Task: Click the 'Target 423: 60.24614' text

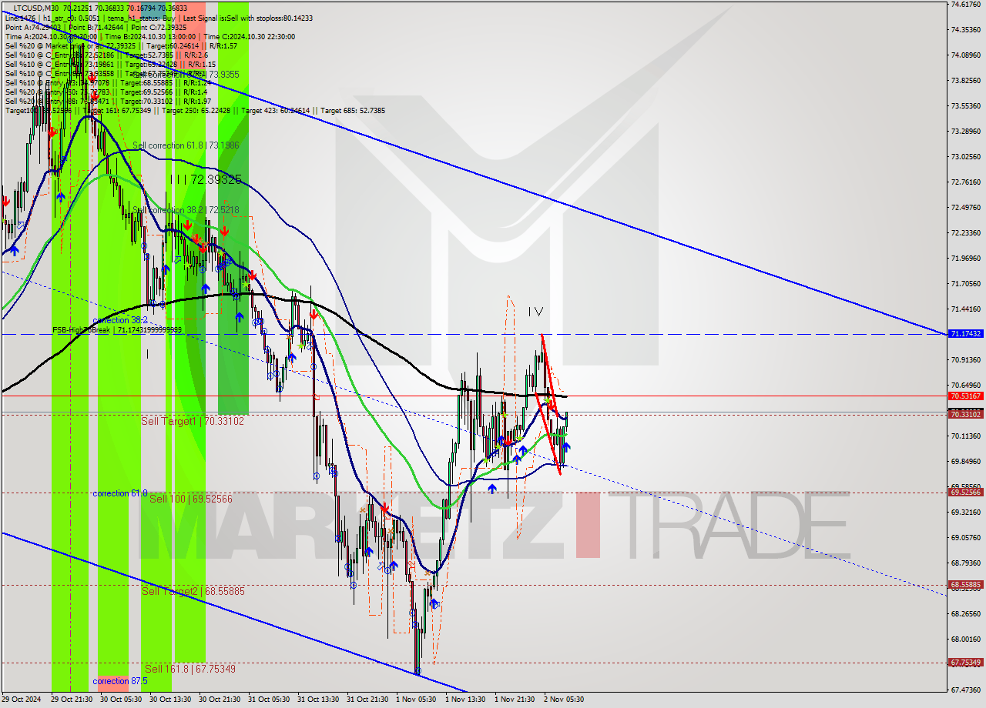Action: coord(276,111)
